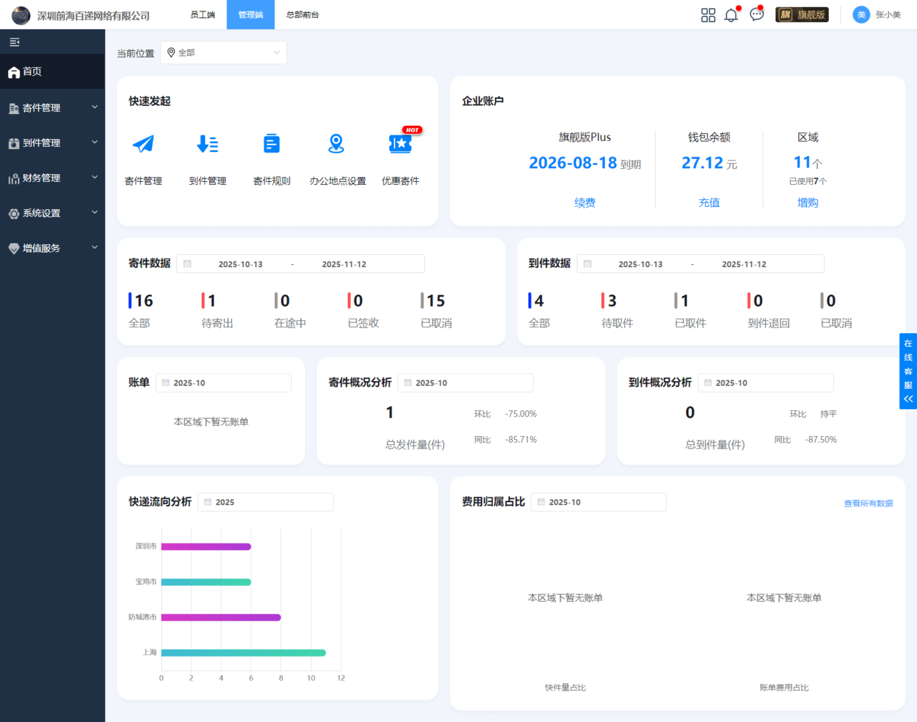Click the 上海 bar in chart
The image size is (917, 722).
click(244, 653)
